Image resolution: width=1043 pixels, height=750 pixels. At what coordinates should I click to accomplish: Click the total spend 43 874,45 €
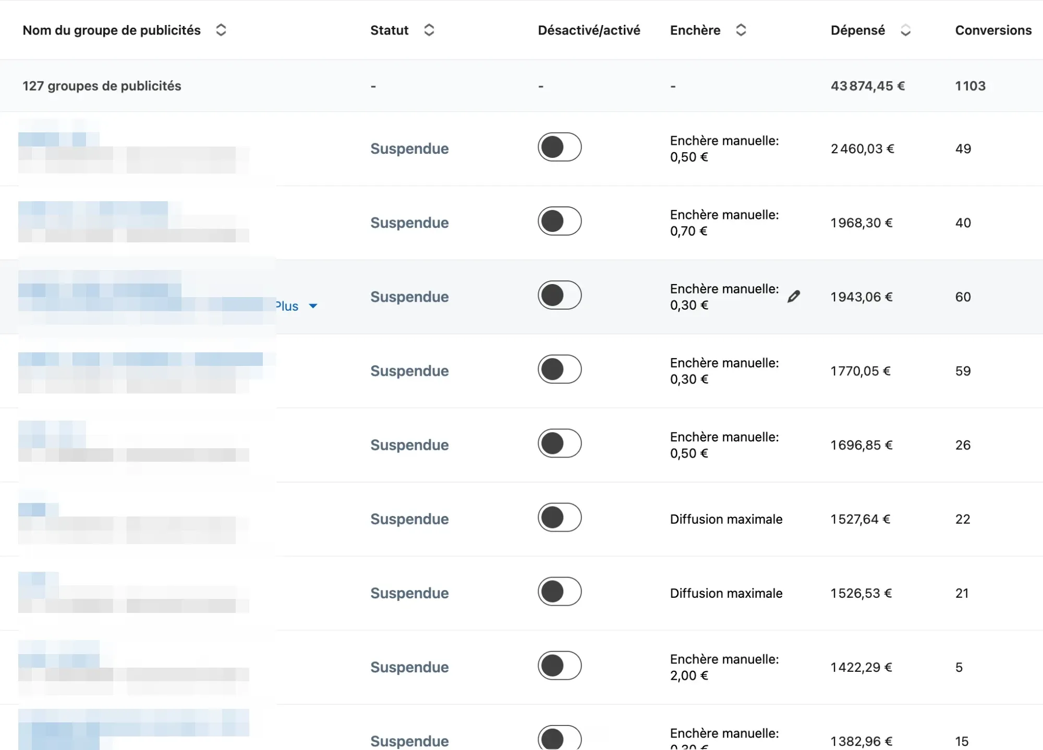pos(868,86)
